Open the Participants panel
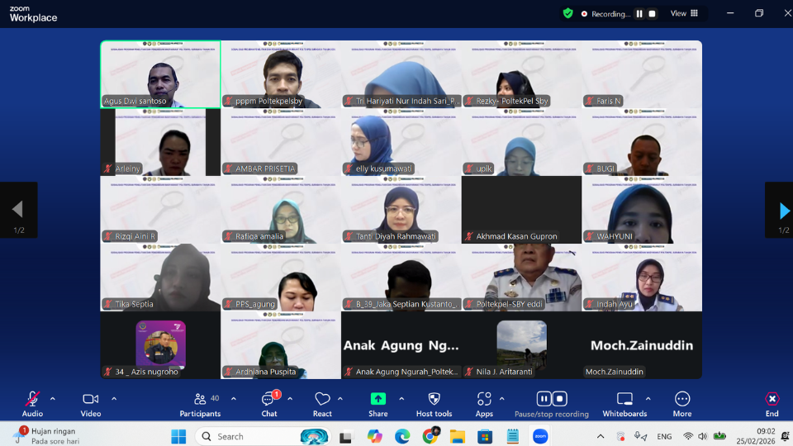The width and height of the screenshot is (793, 446). [200, 400]
